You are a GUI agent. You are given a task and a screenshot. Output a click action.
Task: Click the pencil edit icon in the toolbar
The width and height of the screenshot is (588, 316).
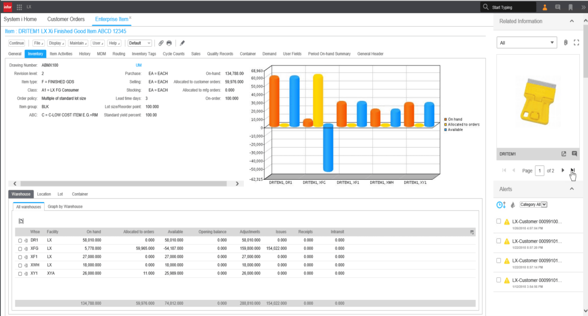(x=182, y=43)
